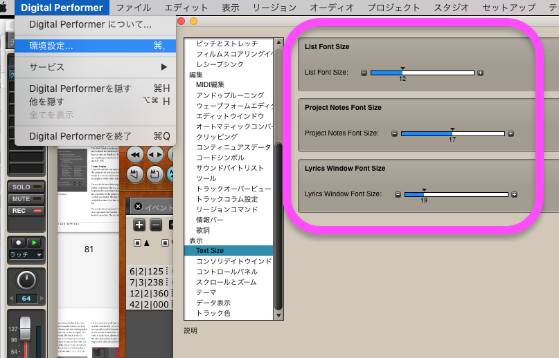
Task: Open the ラッチ automation mode dropdown
Action: pos(26,255)
